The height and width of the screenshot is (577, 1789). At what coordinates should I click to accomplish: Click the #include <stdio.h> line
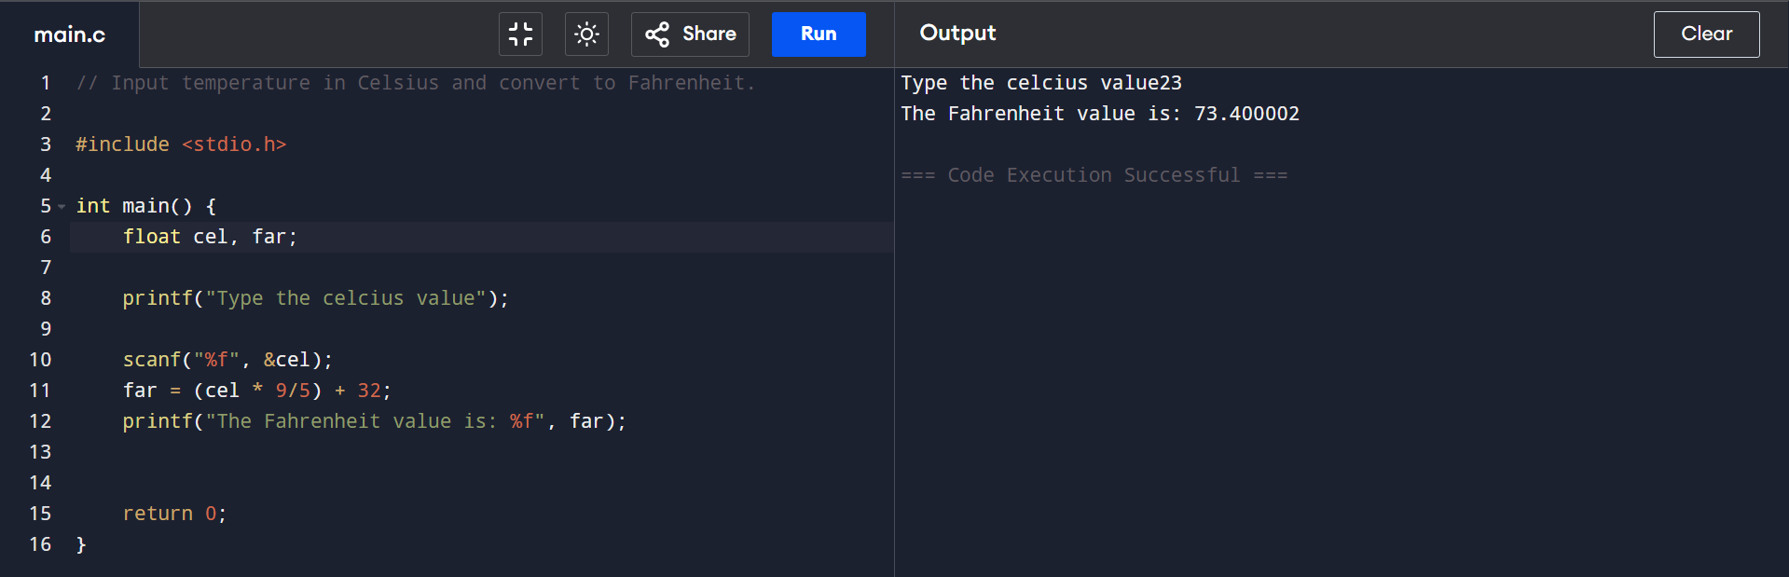click(x=181, y=144)
